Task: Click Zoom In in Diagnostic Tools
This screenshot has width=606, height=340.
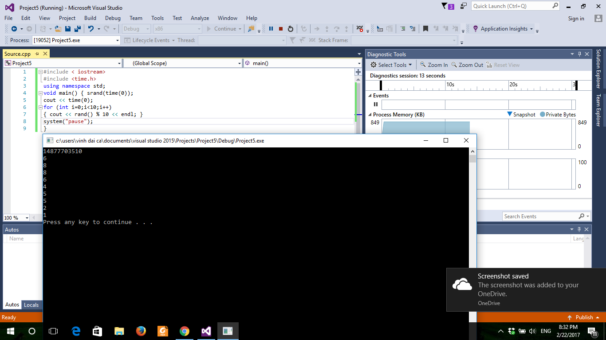Action: tap(434, 65)
